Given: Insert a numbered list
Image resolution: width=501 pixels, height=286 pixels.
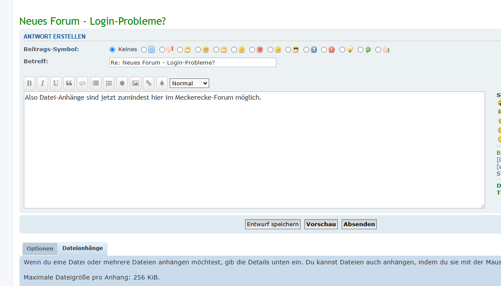Looking at the screenshot, I should coord(109,83).
